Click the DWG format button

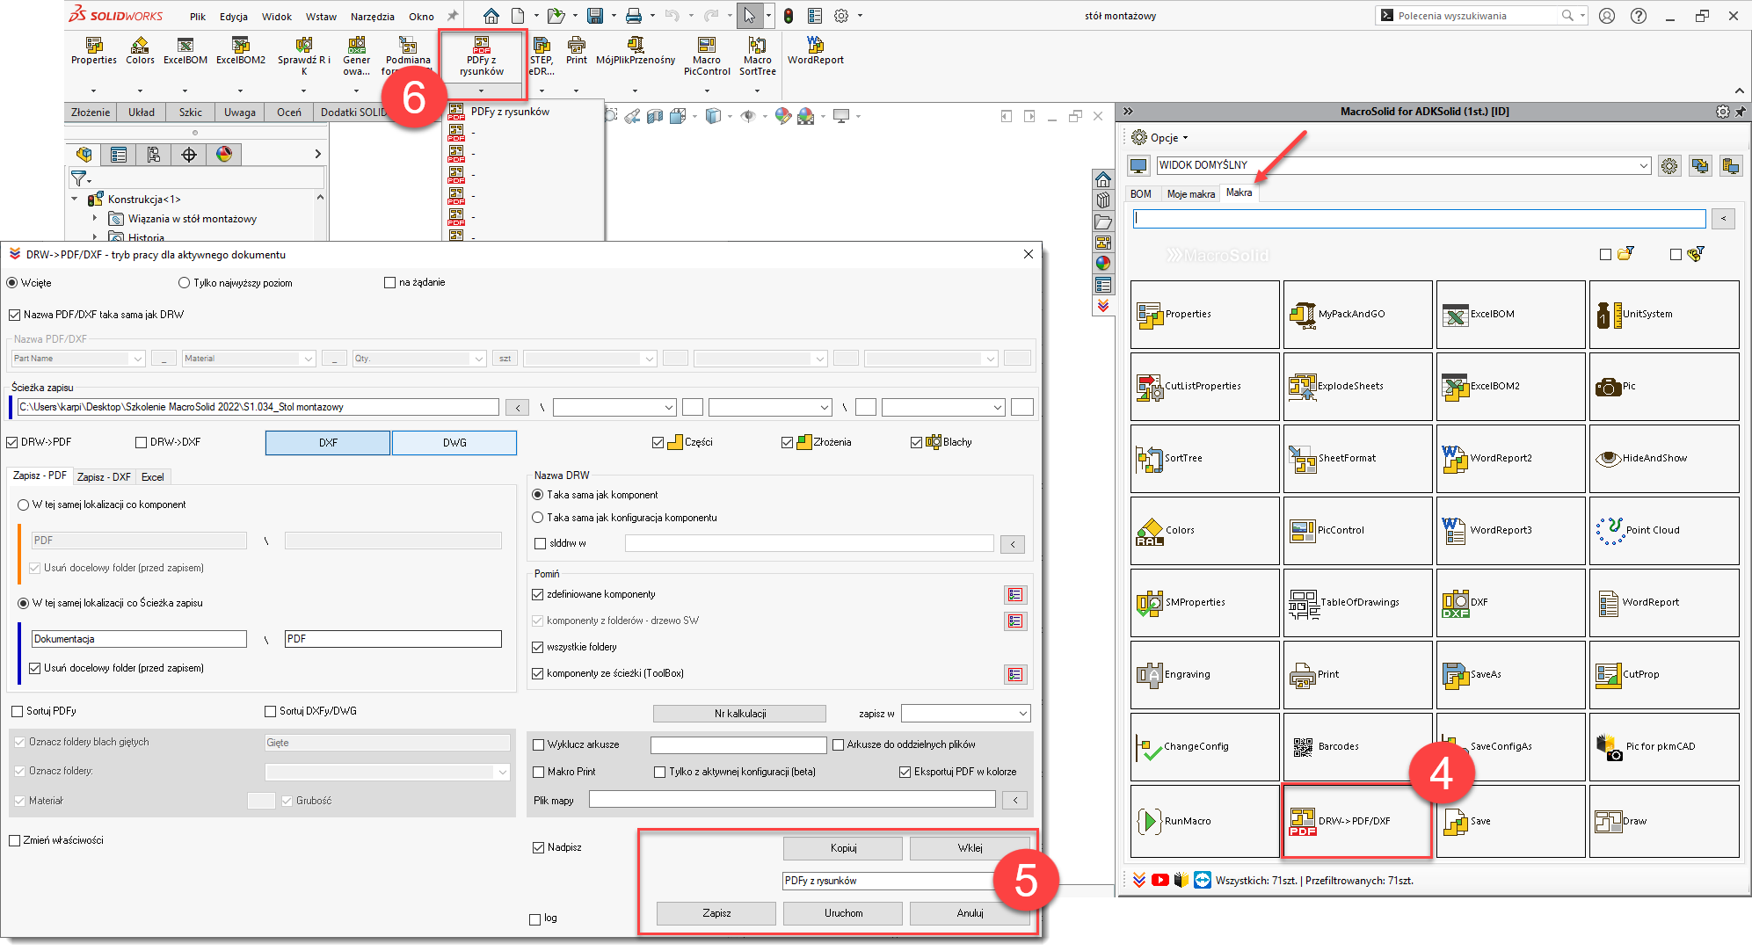pyautogui.click(x=454, y=443)
